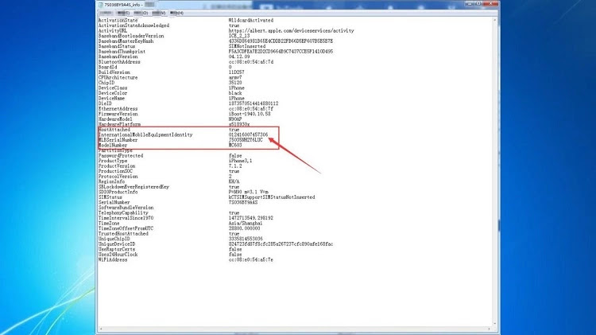Screen dimensions: 596x335
Task: Click the ModelNumber value MC603
Action: pos(235,145)
